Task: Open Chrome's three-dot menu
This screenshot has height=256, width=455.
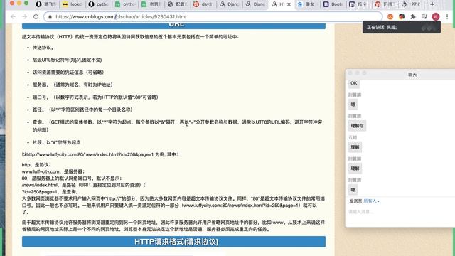Action: pos(447,17)
